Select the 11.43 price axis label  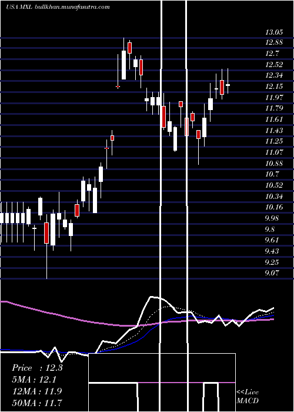pyautogui.click(x=274, y=131)
